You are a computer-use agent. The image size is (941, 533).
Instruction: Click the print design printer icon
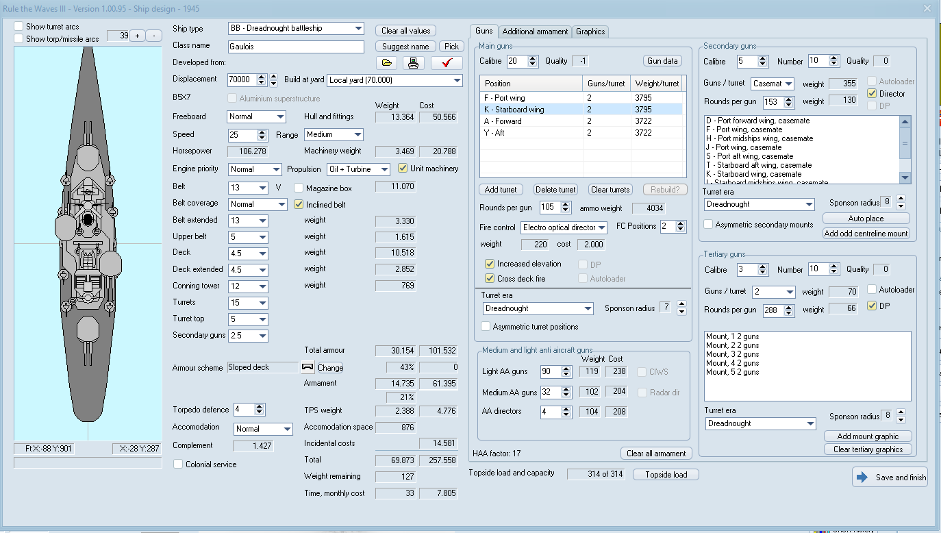[x=413, y=63]
